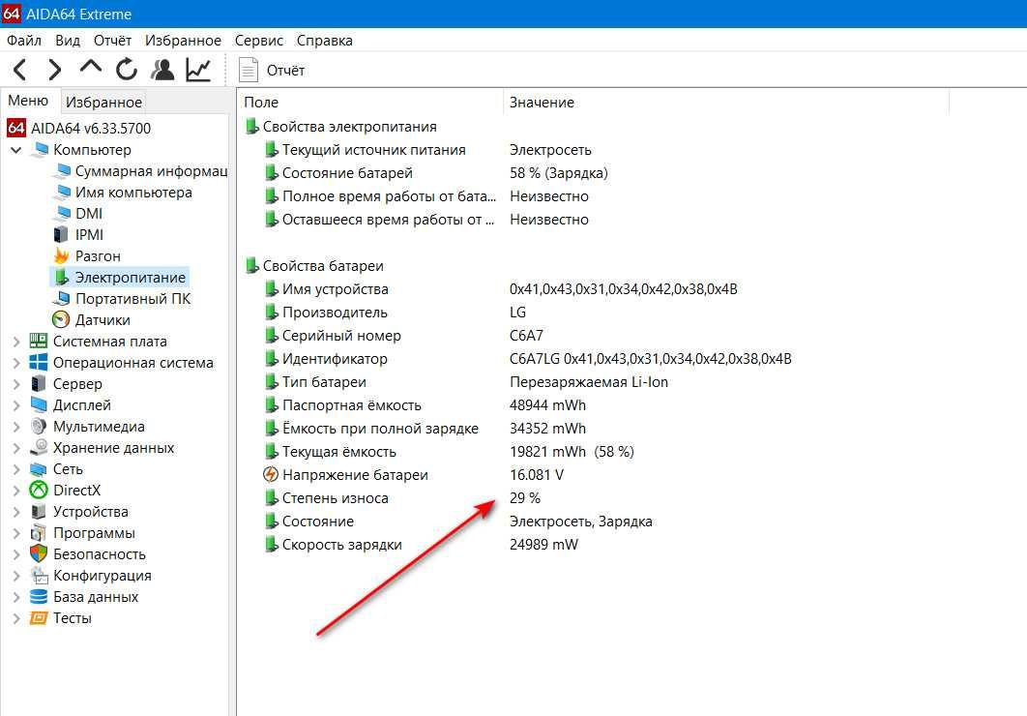Open the Вид menu
Screen dimensions: 1027x716
coord(68,41)
